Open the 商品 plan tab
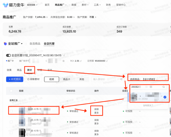This screenshot has width=171, height=137. click(x=19, y=70)
